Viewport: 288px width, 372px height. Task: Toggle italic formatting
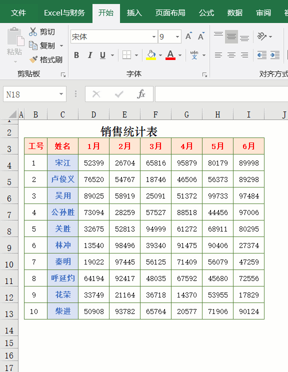pyautogui.click(x=90, y=55)
